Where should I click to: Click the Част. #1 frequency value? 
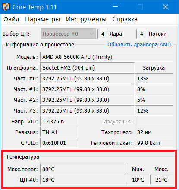click(x=87, y=89)
